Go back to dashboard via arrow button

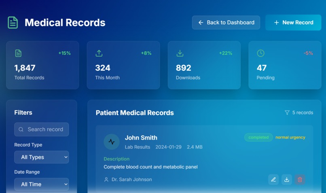226,23
